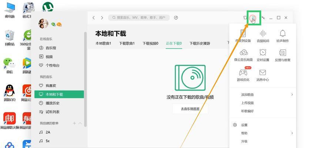Viewport: 329px width, 148px height.
Task: Switch to mini mode with the shrink-arrows icon
Action: (x=263, y=18)
